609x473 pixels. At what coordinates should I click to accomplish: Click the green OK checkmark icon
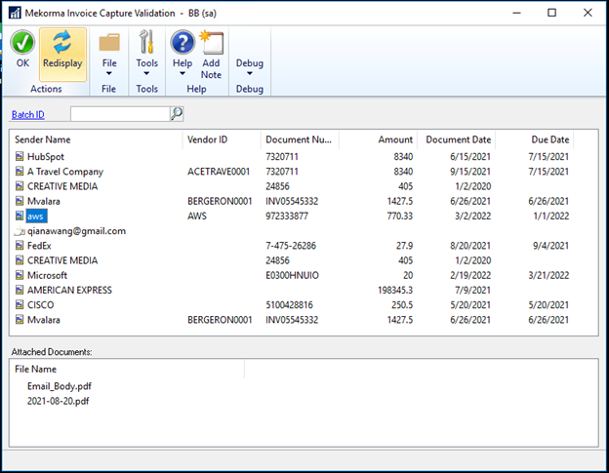pyautogui.click(x=22, y=42)
